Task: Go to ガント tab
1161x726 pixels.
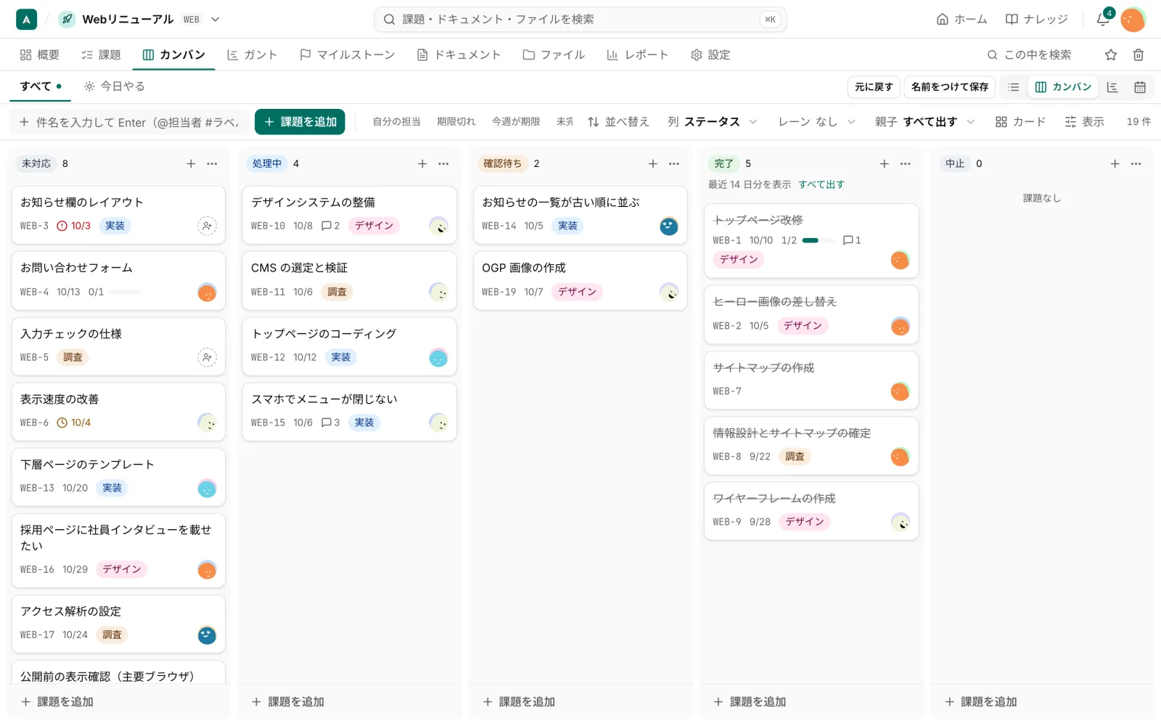Action: click(x=252, y=55)
